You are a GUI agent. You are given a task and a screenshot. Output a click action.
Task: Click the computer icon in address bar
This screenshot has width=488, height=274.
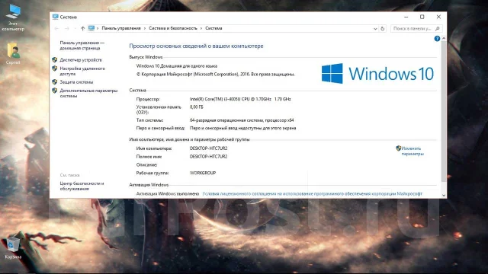(91, 28)
